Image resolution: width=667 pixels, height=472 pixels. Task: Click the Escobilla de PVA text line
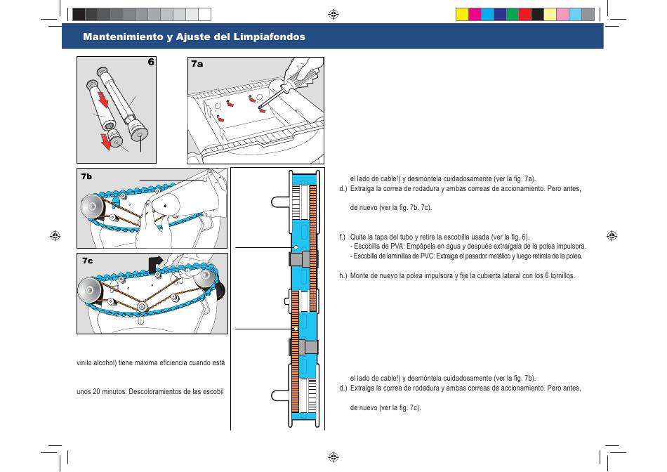(468, 247)
